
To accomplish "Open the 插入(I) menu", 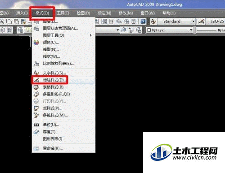I will [x=22, y=13].
